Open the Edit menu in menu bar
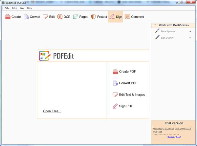The width and height of the screenshot is (197, 146). tap(14, 8)
